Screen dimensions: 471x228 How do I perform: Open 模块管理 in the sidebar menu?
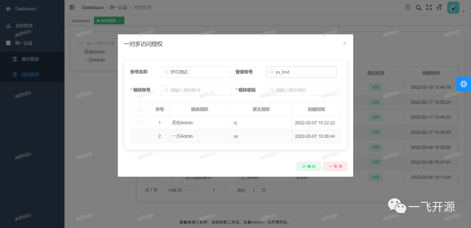pos(32,59)
